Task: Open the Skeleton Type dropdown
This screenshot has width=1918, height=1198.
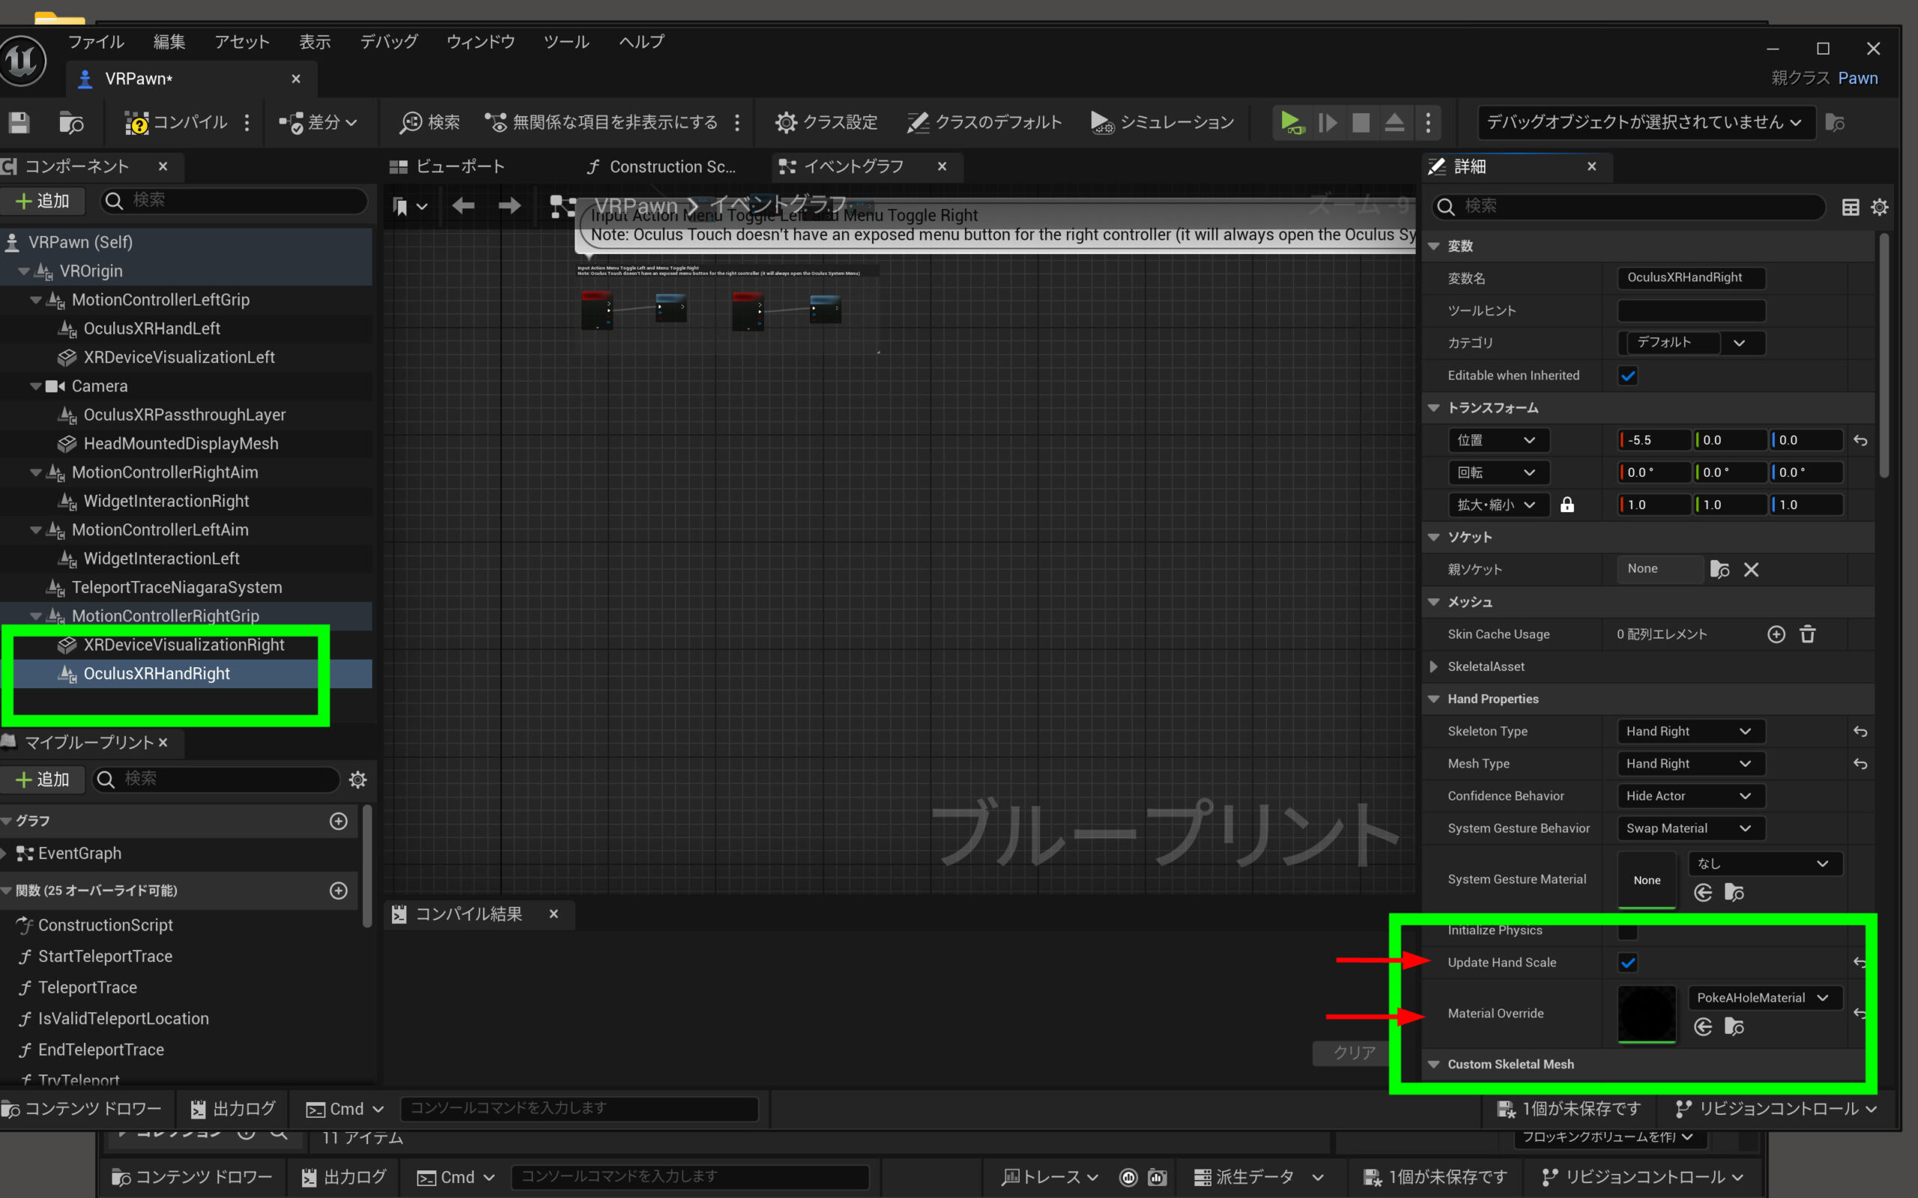Action: pos(1688,732)
